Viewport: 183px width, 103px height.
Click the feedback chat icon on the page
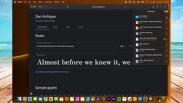pyautogui.click(x=31, y=94)
